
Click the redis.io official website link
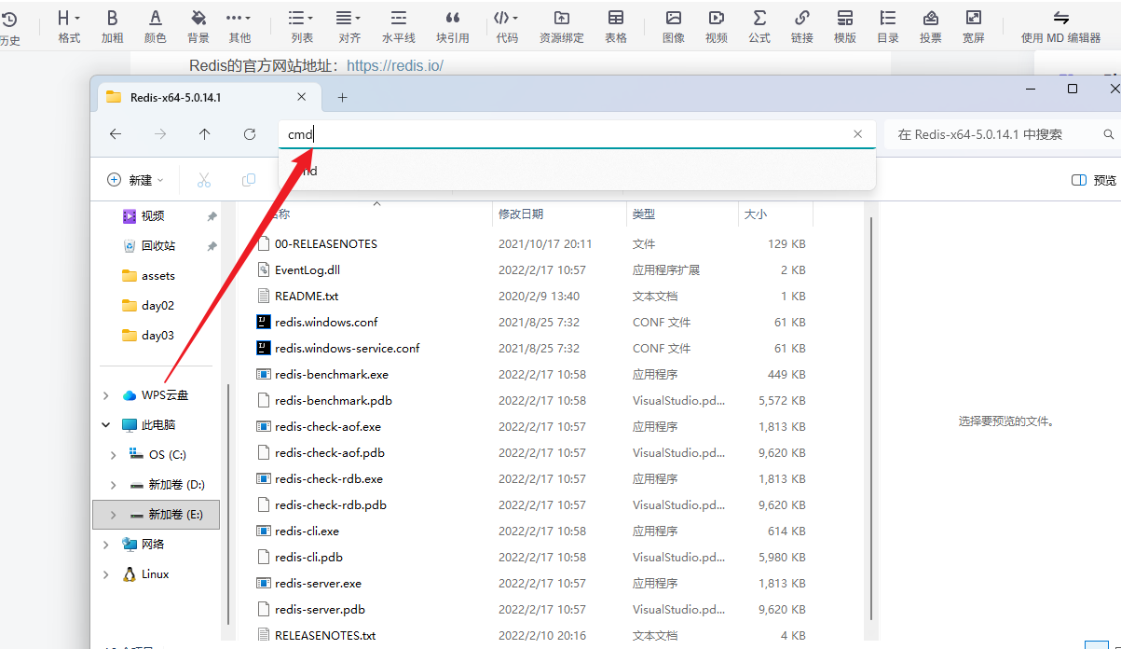pyautogui.click(x=395, y=65)
